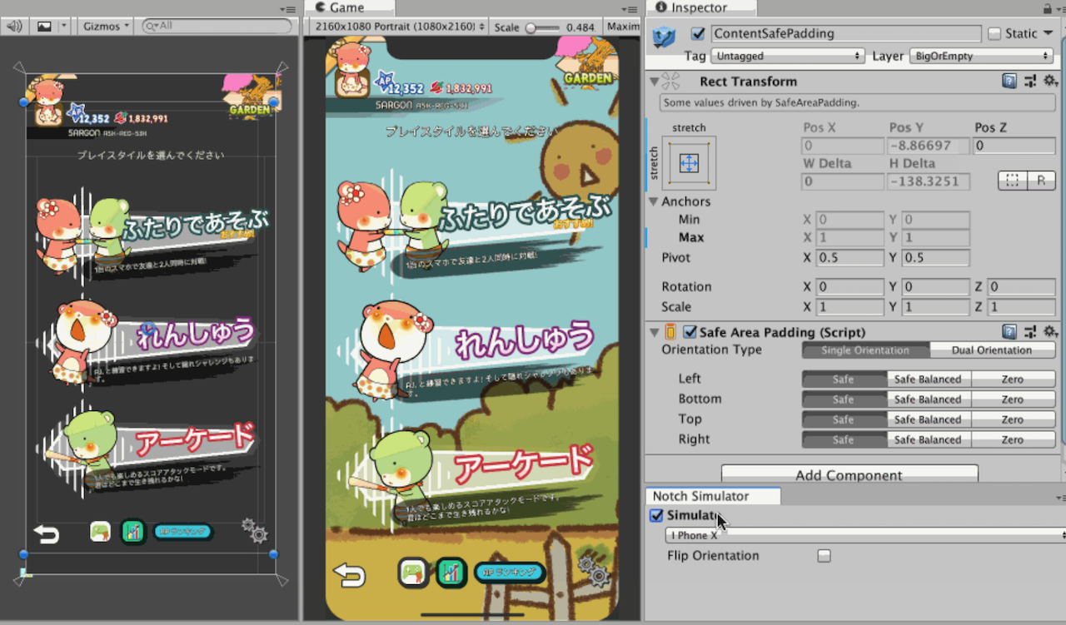Toggle the scene effects image icon
Screen dimensions: 1066x625
click(x=44, y=26)
